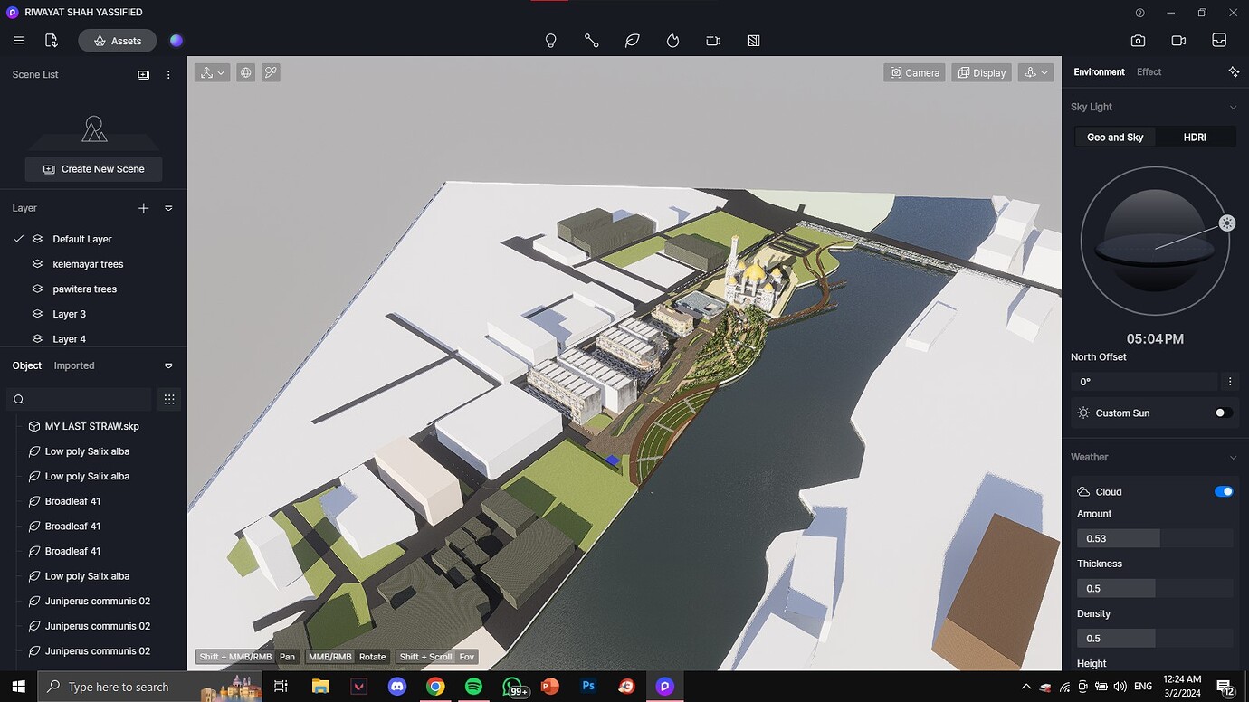This screenshot has height=702, width=1249.
Task: Select the Vegetation brush tool
Action: coord(633,40)
